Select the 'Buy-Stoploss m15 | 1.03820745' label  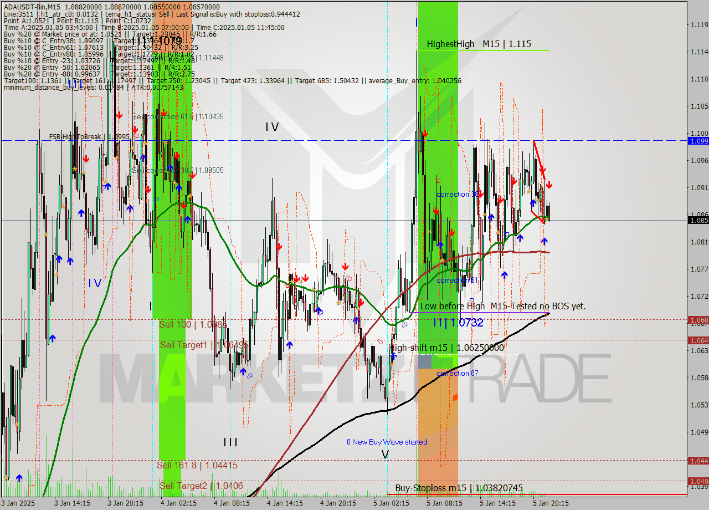pos(459,488)
